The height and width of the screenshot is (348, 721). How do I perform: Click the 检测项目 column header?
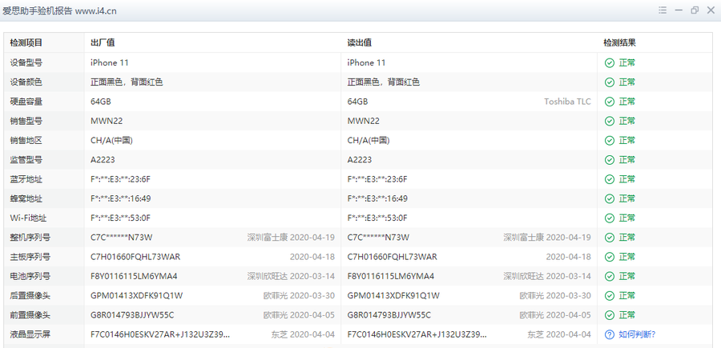coord(26,42)
